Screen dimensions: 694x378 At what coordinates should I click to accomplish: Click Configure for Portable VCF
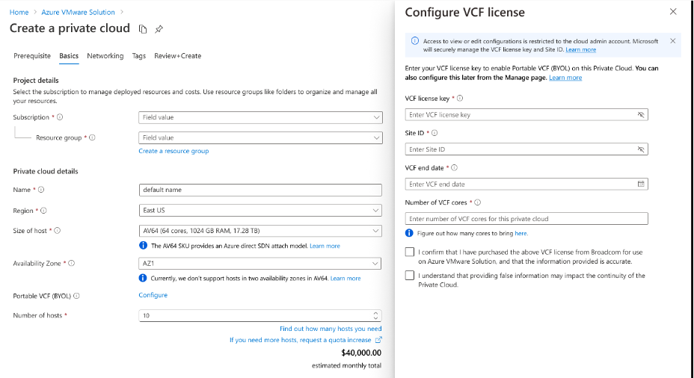pos(153,295)
